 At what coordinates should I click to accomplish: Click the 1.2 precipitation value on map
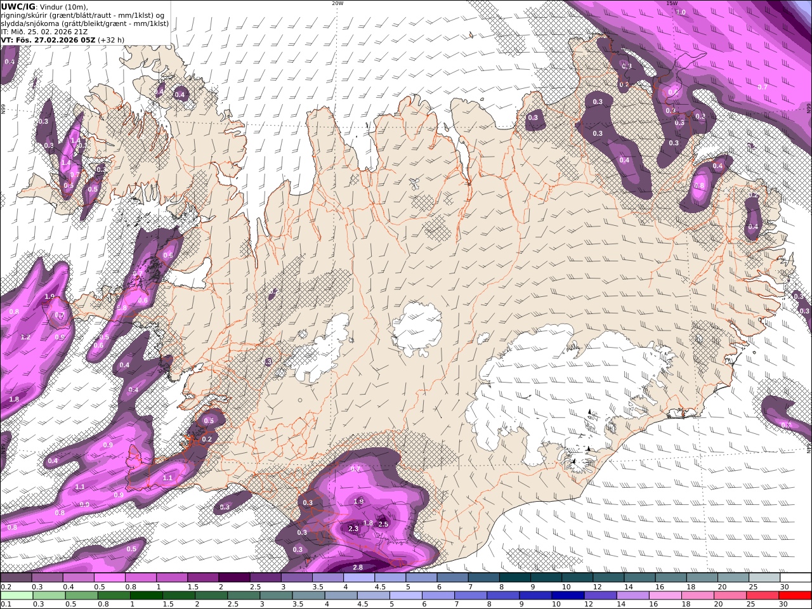pos(25,337)
